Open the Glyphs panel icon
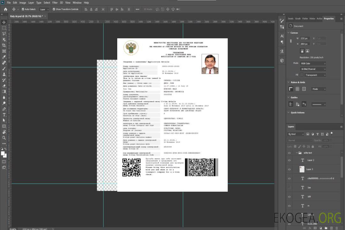 [282, 51]
